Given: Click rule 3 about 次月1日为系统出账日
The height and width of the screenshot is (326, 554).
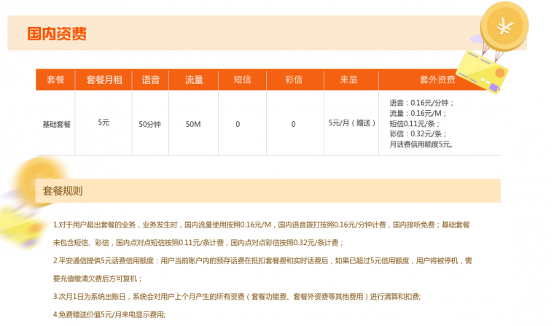Looking at the screenshot, I should pyautogui.click(x=237, y=297).
